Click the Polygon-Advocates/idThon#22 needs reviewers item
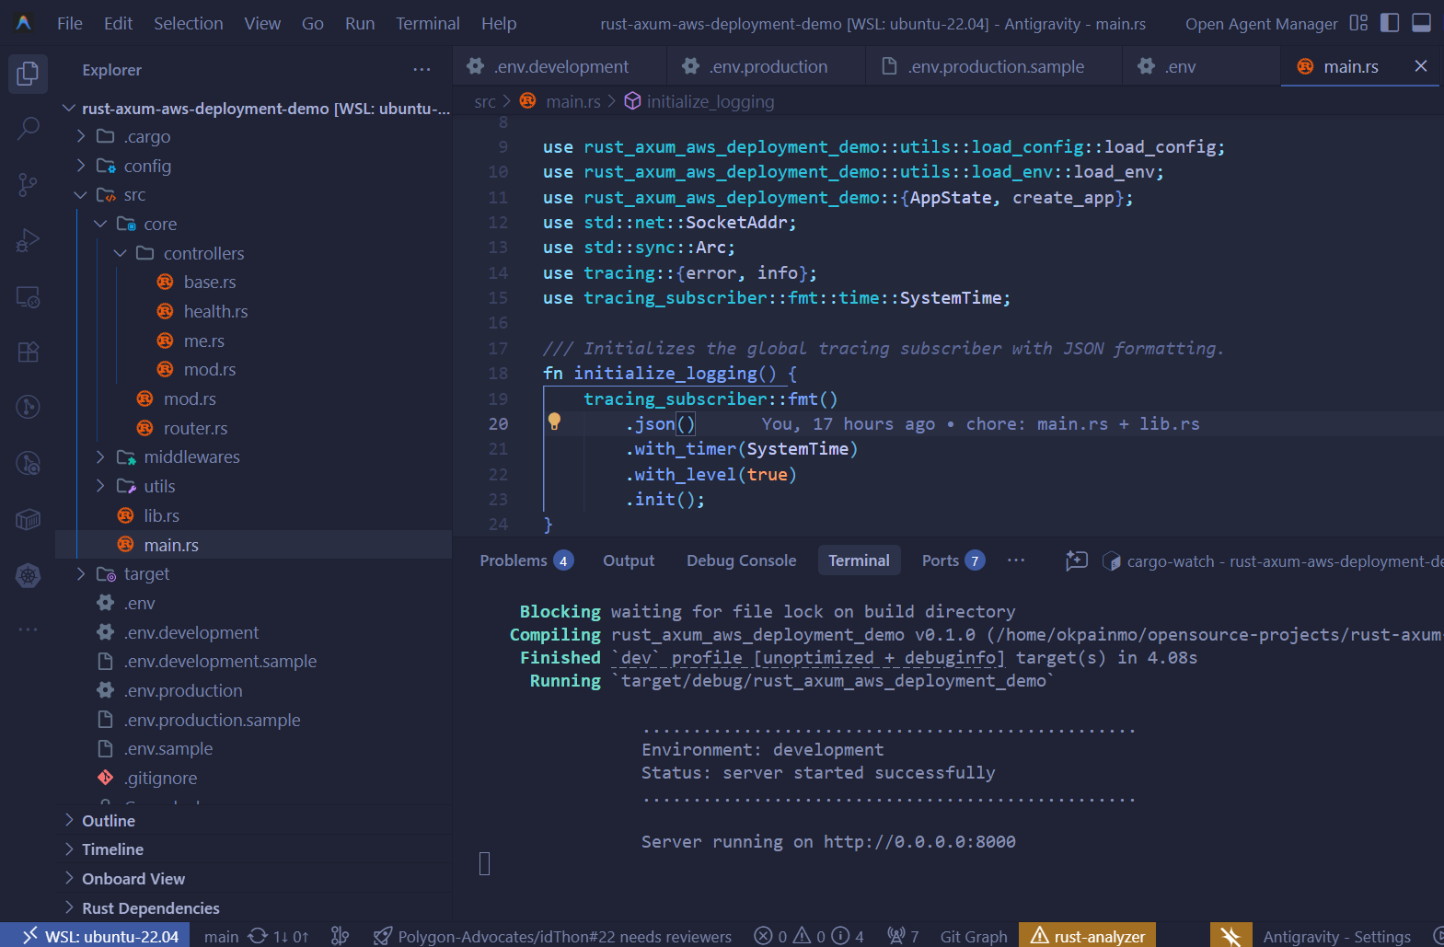The image size is (1444, 947). click(x=553, y=936)
